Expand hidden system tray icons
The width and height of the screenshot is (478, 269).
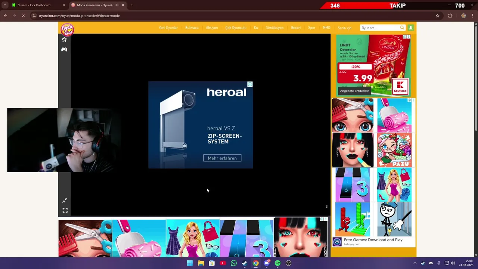[x=415, y=263]
